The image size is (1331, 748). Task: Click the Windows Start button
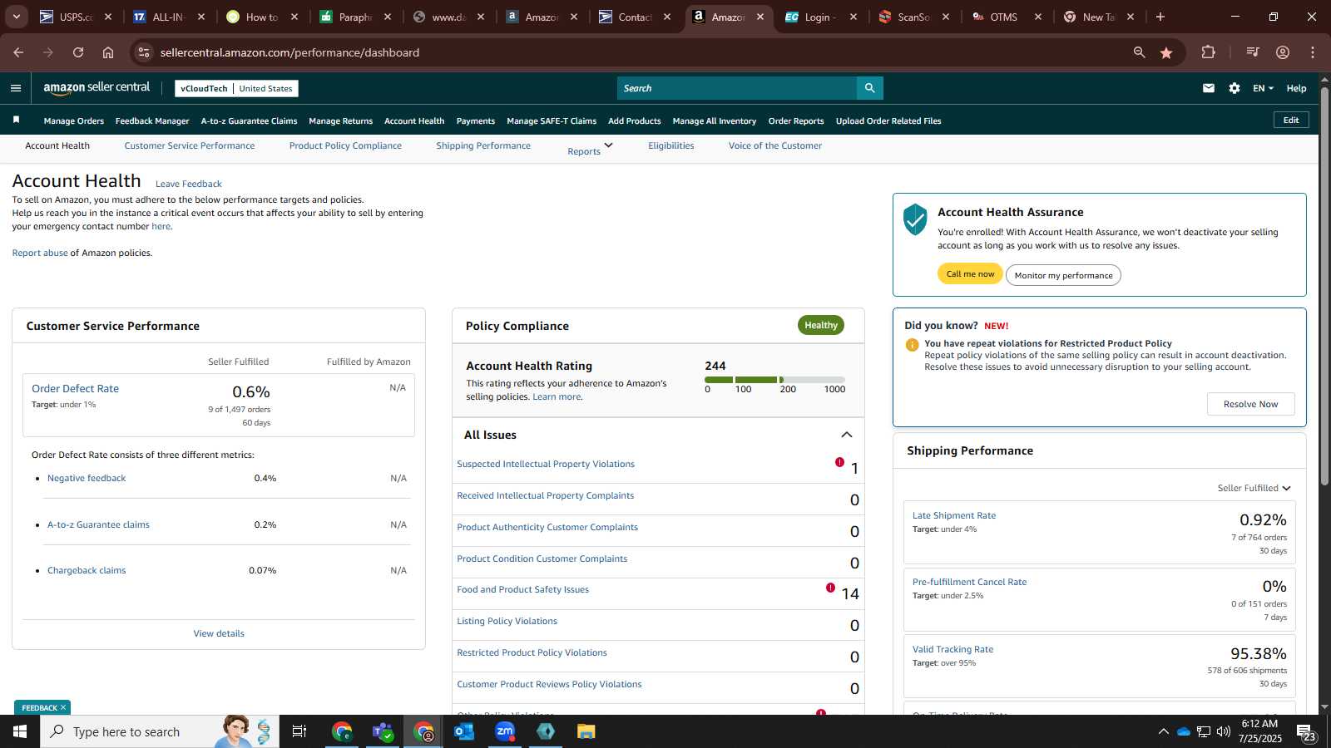20,731
